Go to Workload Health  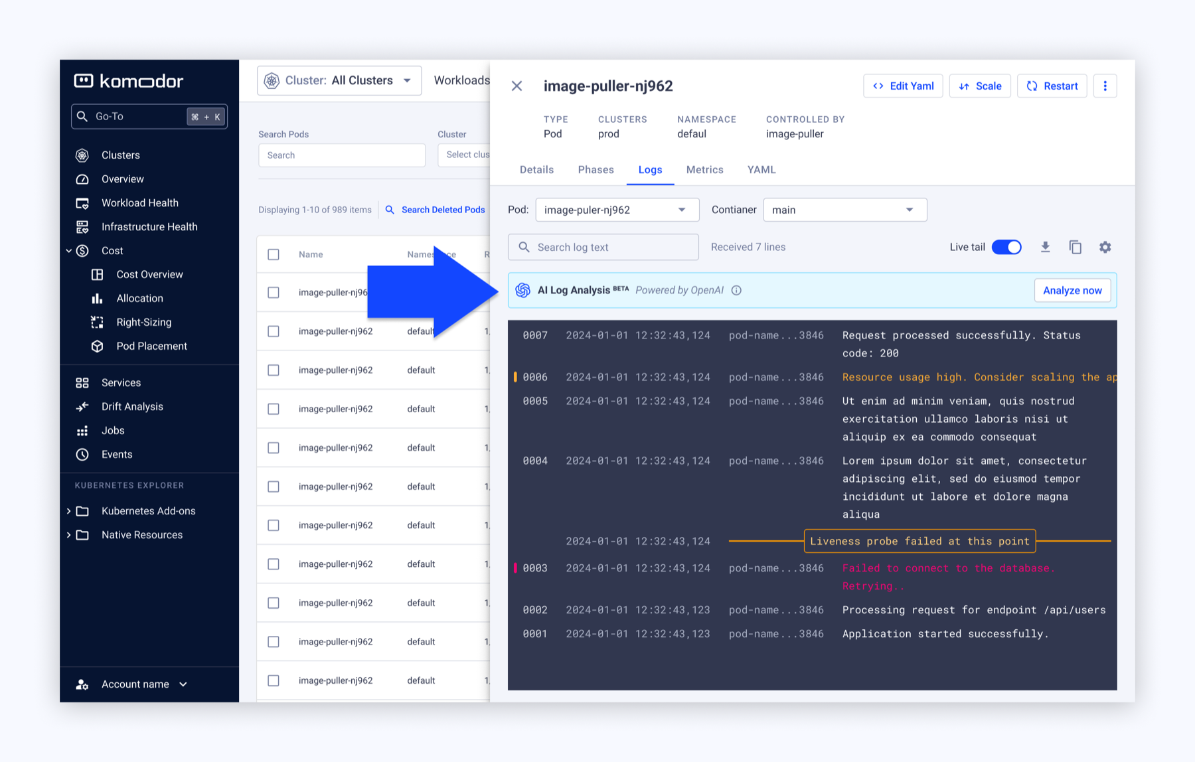(139, 203)
